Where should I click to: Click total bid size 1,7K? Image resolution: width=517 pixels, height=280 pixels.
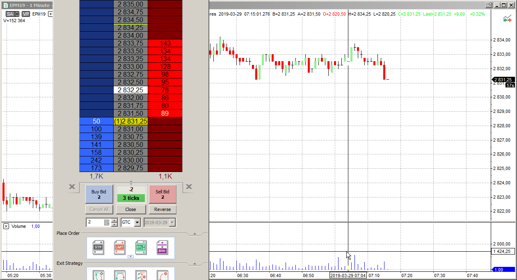[x=96, y=176]
